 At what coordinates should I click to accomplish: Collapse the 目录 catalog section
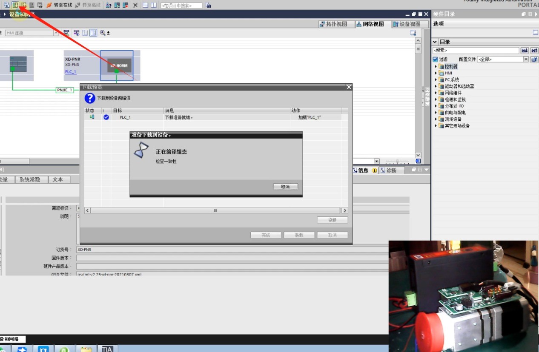click(x=435, y=42)
